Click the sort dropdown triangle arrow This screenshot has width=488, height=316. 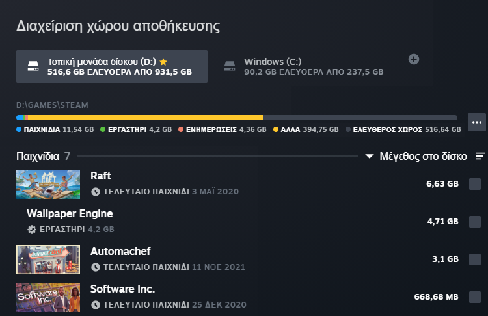pos(370,156)
